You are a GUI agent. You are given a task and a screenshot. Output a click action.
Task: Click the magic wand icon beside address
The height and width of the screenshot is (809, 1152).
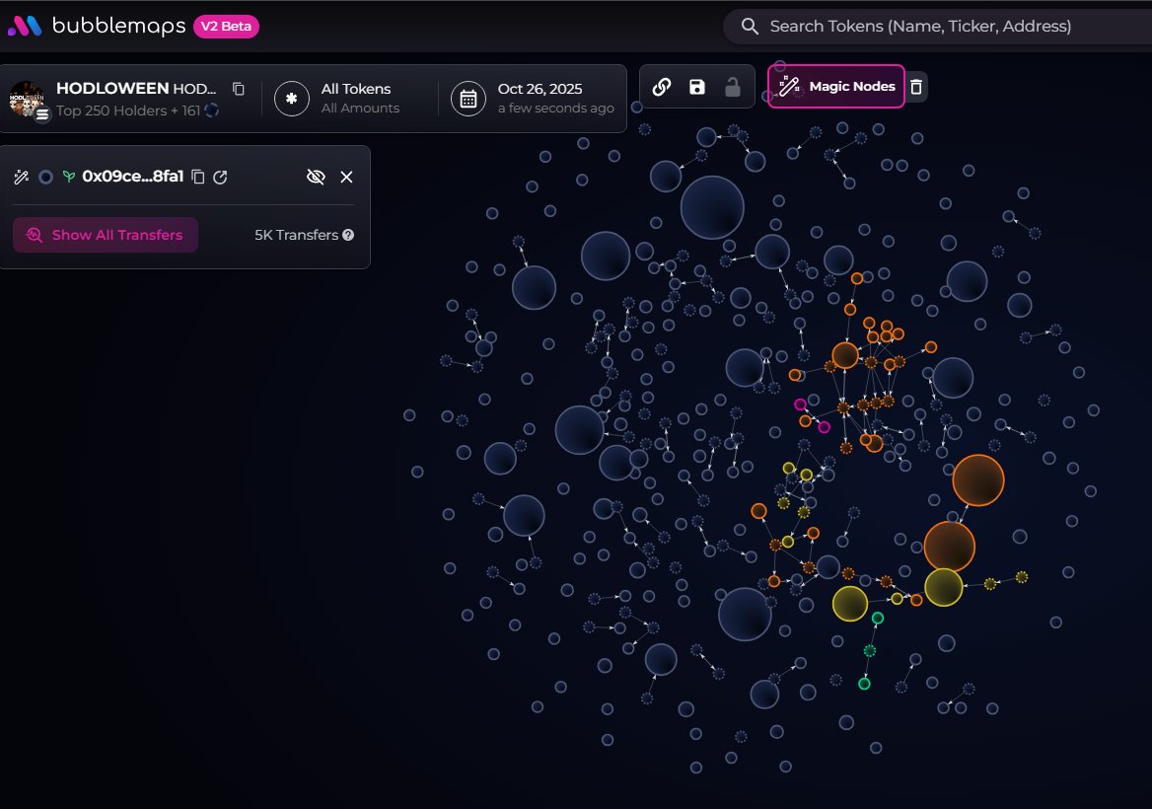coord(21,177)
